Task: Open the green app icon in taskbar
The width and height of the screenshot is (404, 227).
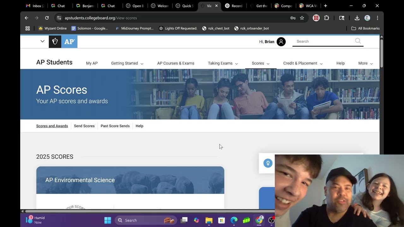Action: tap(247, 220)
